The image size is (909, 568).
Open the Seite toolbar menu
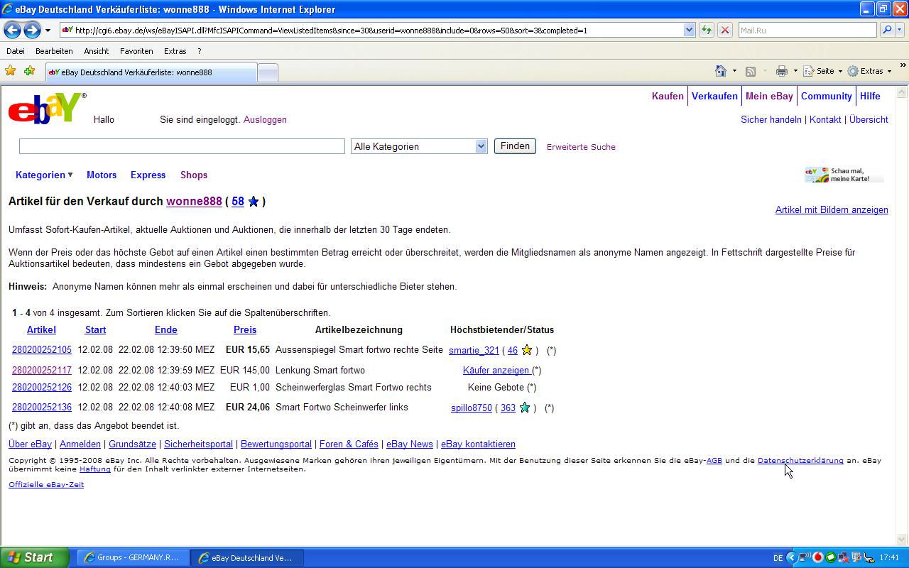coord(822,71)
